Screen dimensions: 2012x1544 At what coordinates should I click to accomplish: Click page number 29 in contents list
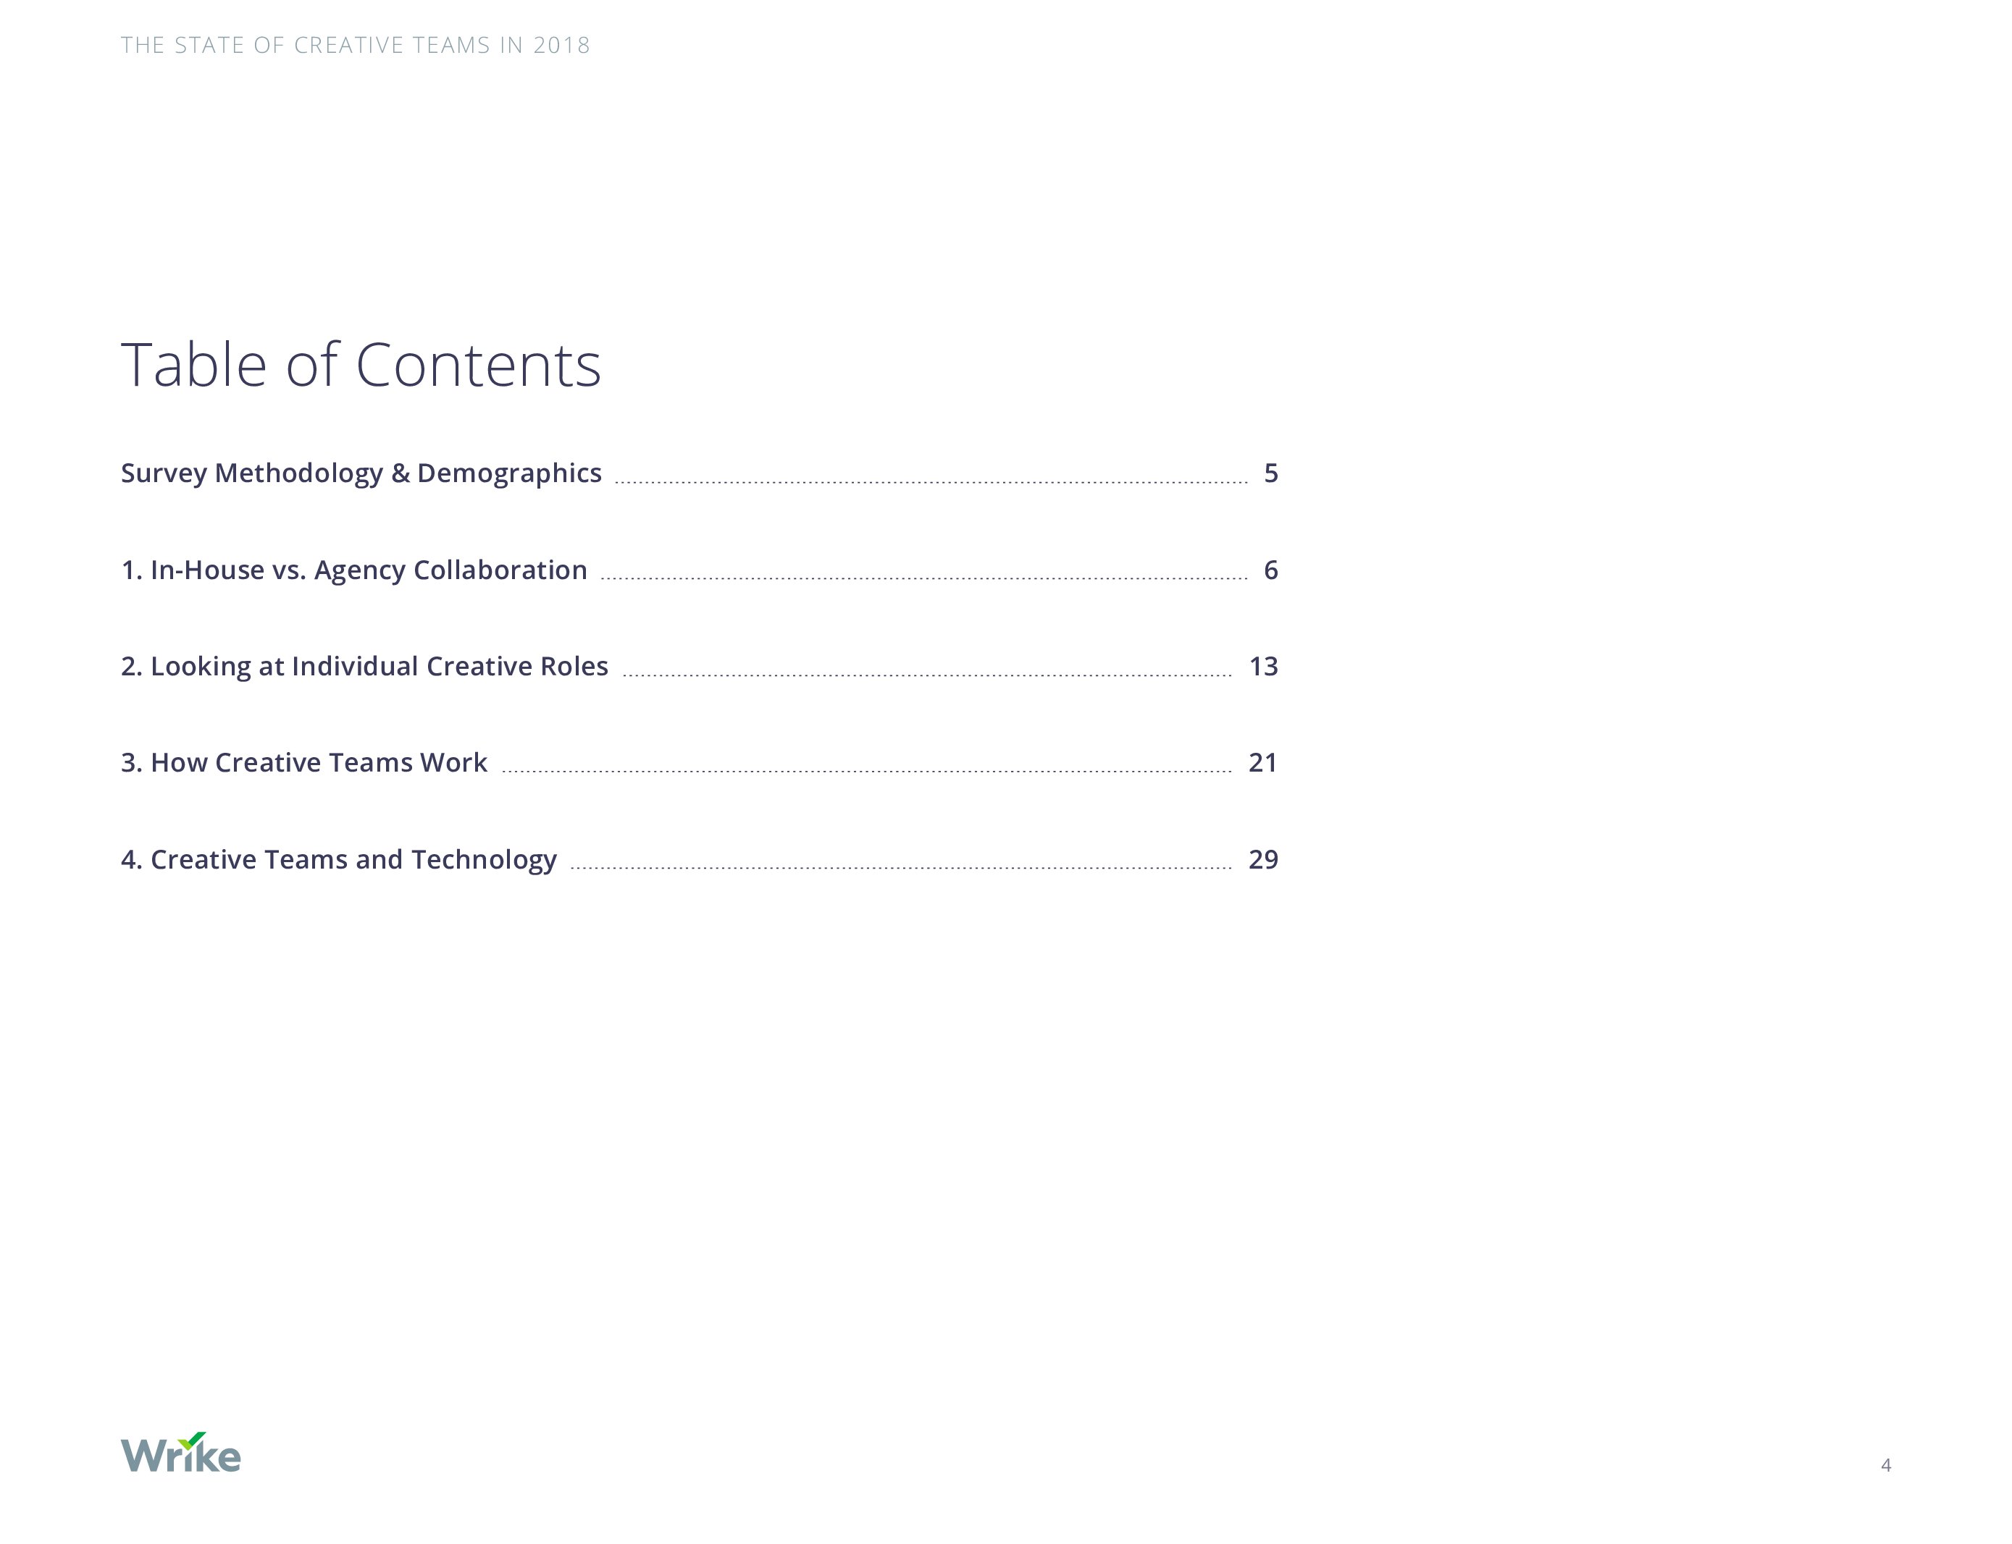click(1264, 859)
